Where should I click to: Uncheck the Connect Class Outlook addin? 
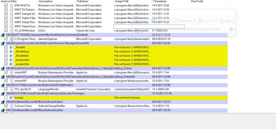point(6,106)
